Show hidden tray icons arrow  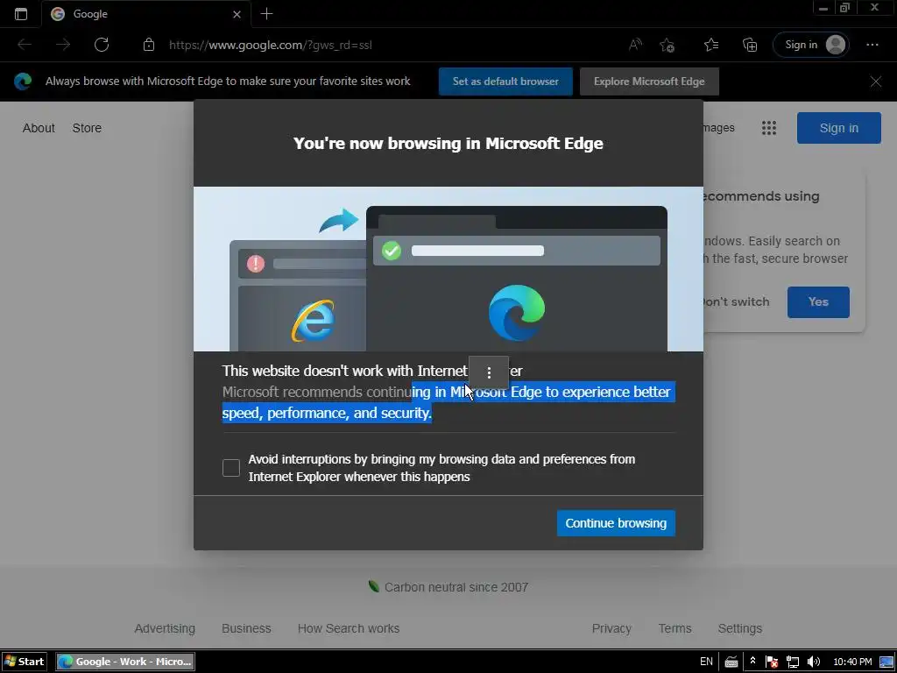(x=752, y=661)
